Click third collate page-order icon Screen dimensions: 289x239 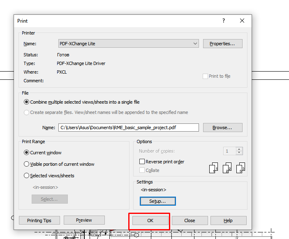tap(241, 168)
